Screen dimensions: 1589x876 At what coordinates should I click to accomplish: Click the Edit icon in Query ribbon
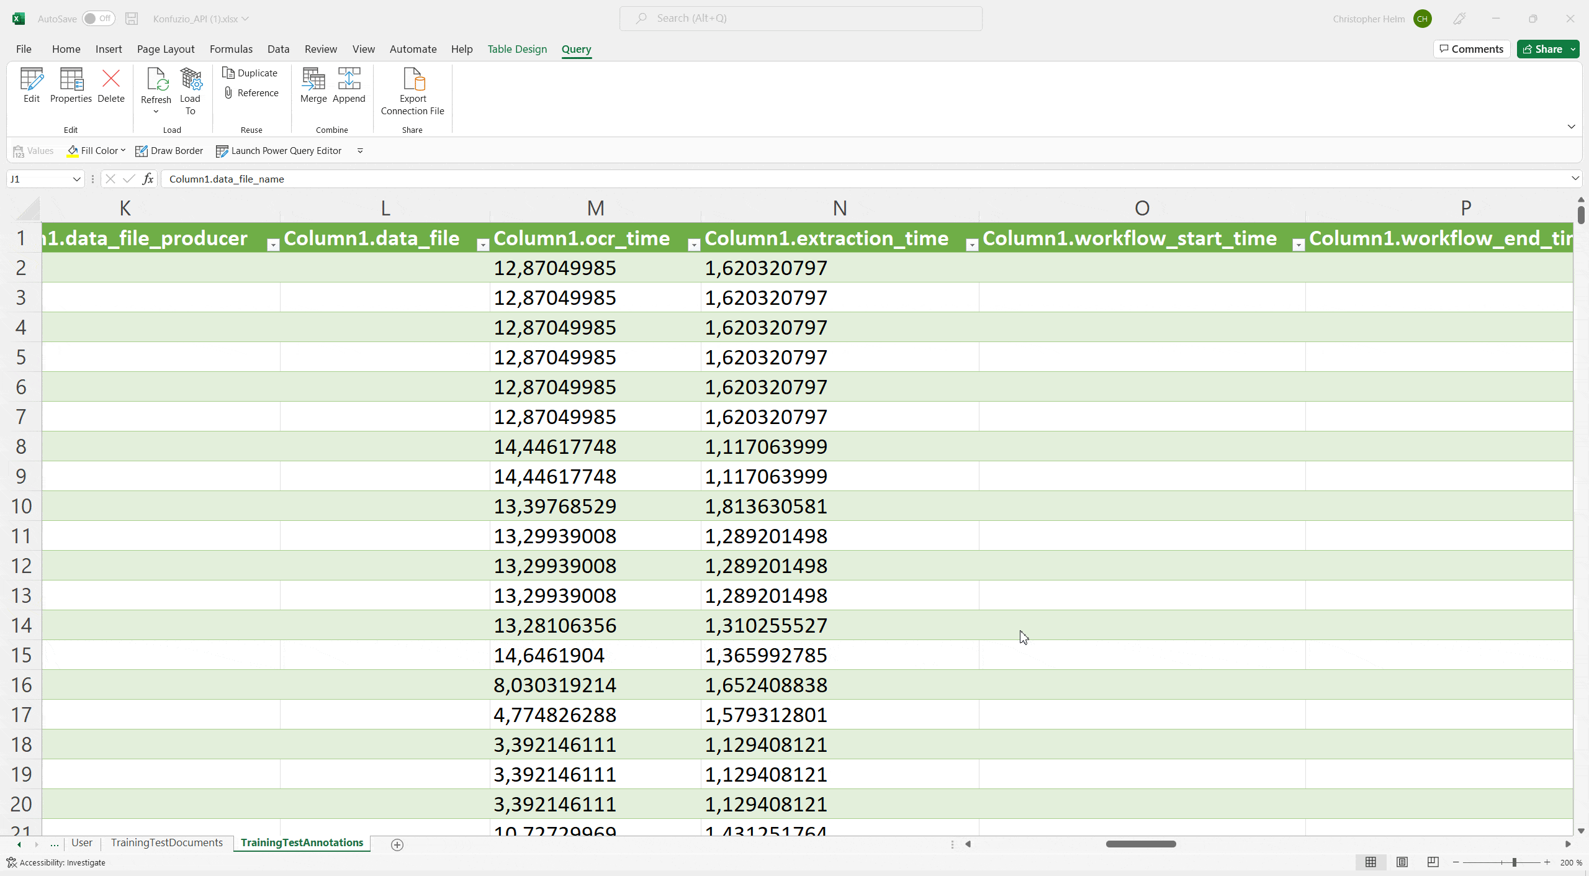click(32, 86)
